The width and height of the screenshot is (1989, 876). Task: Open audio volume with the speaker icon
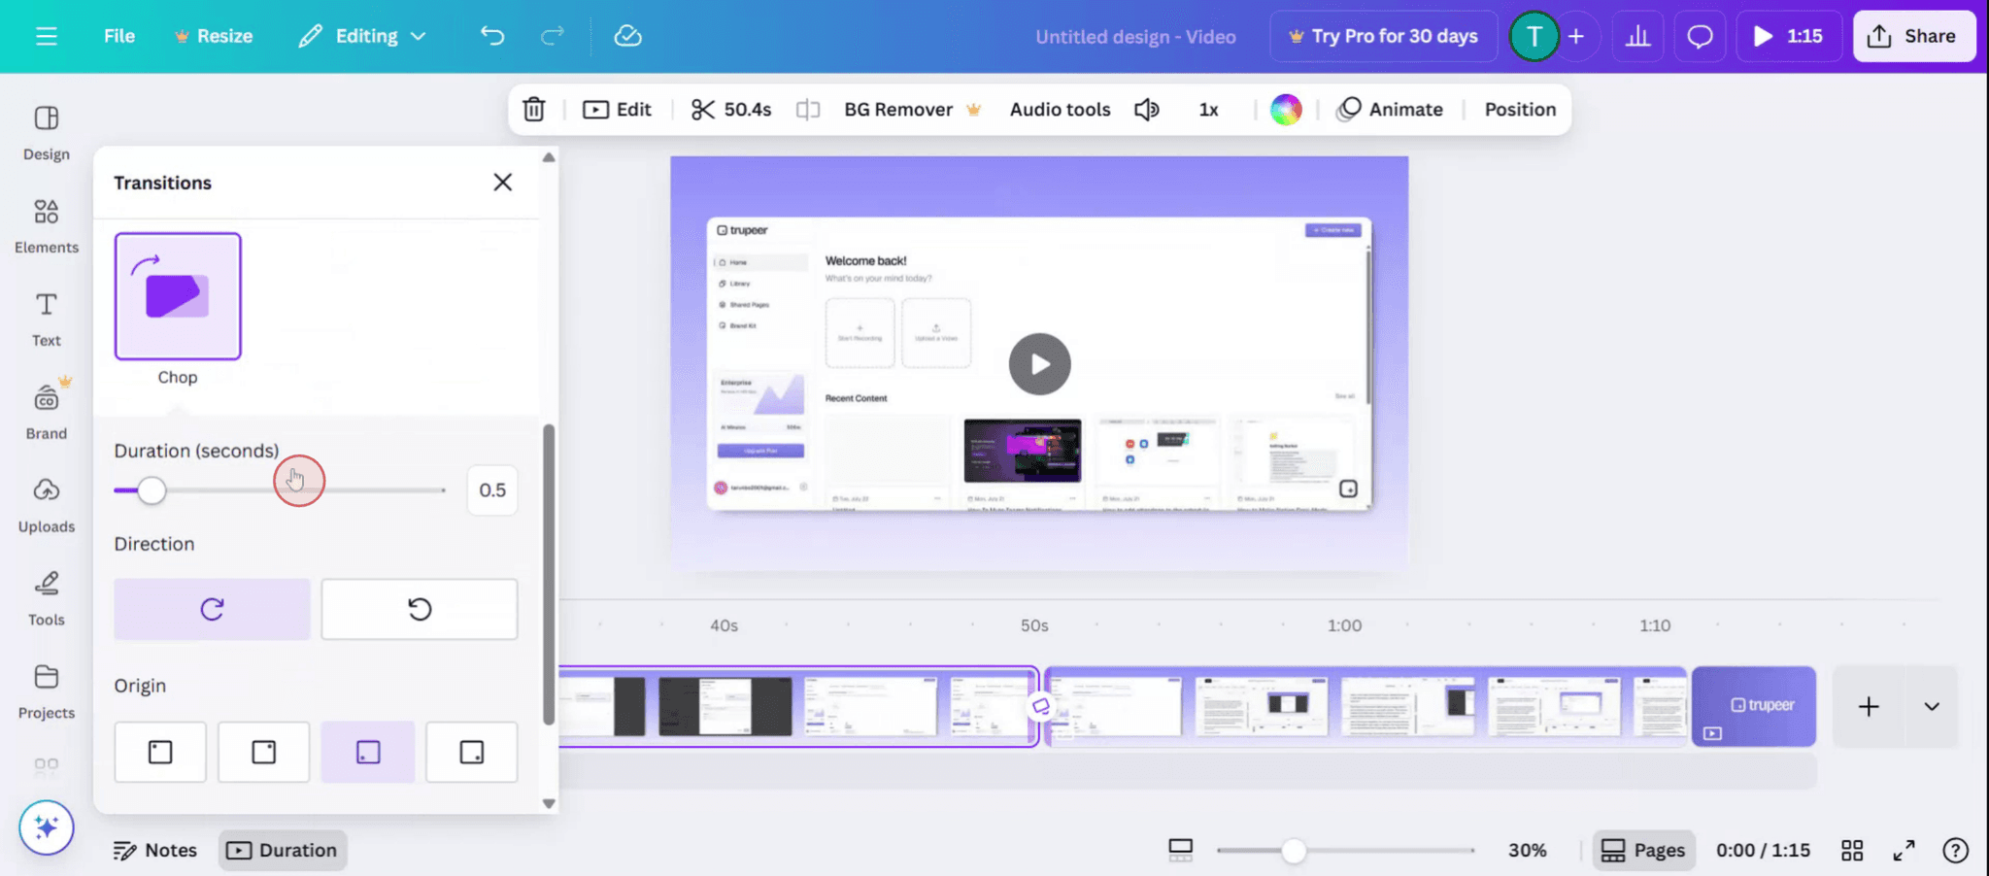pyautogui.click(x=1147, y=109)
